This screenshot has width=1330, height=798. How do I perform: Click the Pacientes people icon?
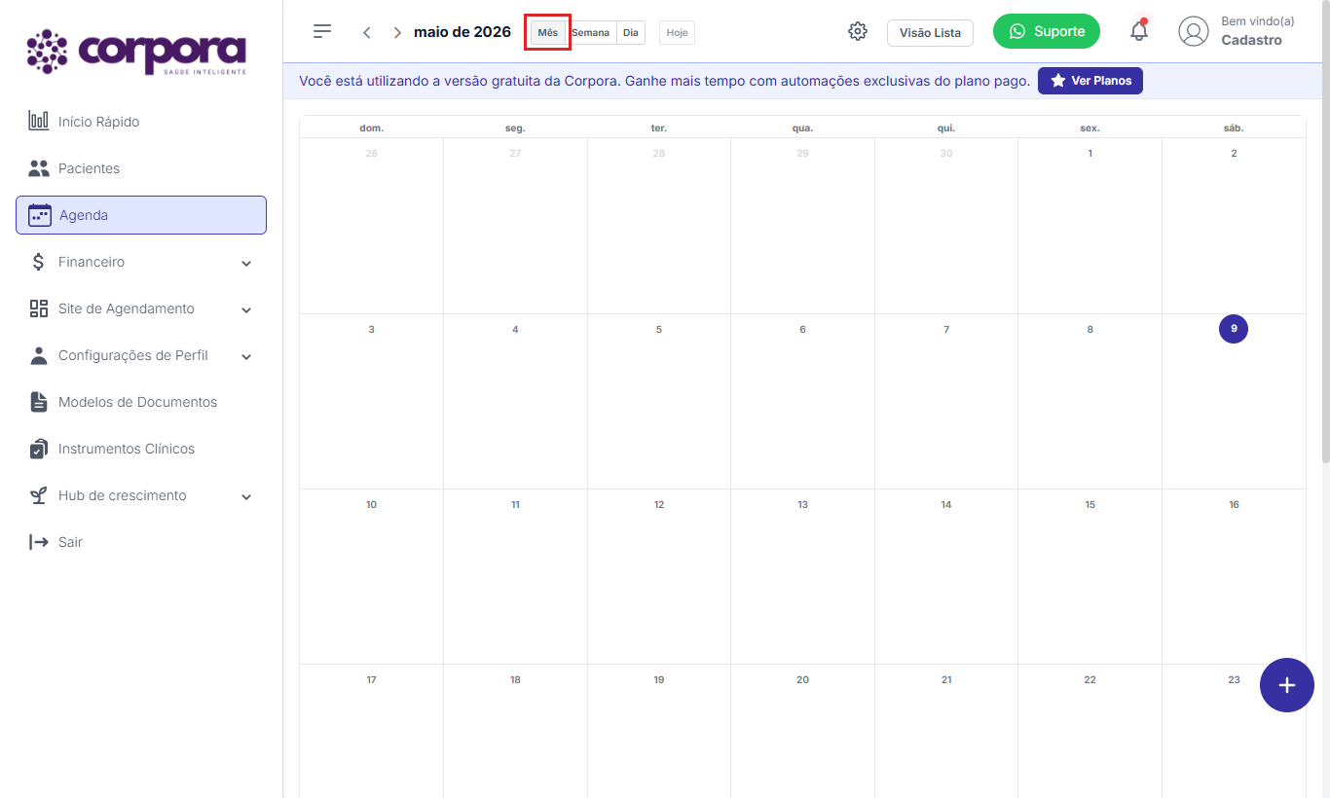tap(39, 168)
